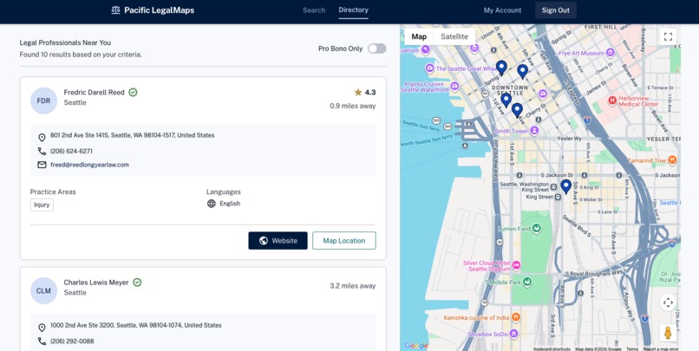
Task: Click verified badge next to Fredric Darell Reed
Action: click(x=133, y=92)
